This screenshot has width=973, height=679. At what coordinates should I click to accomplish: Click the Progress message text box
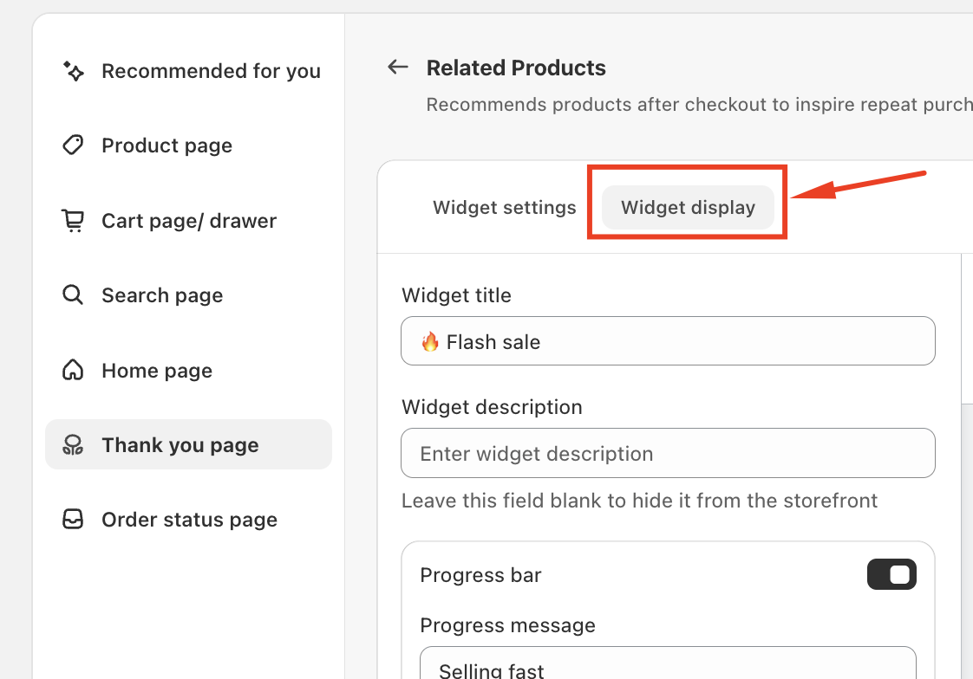tap(668, 667)
